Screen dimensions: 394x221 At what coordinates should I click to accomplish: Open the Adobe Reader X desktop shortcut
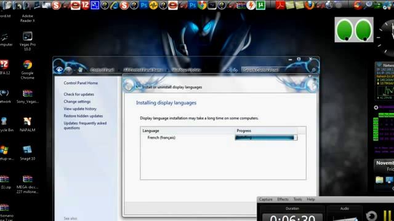[27, 18]
